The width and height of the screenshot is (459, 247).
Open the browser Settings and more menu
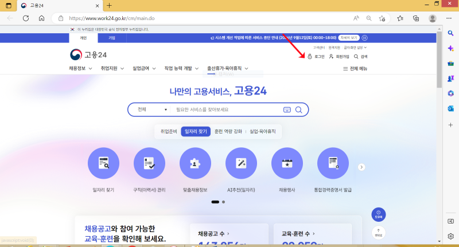(449, 18)
